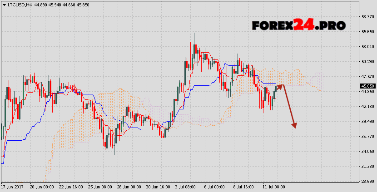Click the 17 Jun 2017 date label
This screenshot has width=377, height=192.
pyautogui.click(x=12, y=187)
